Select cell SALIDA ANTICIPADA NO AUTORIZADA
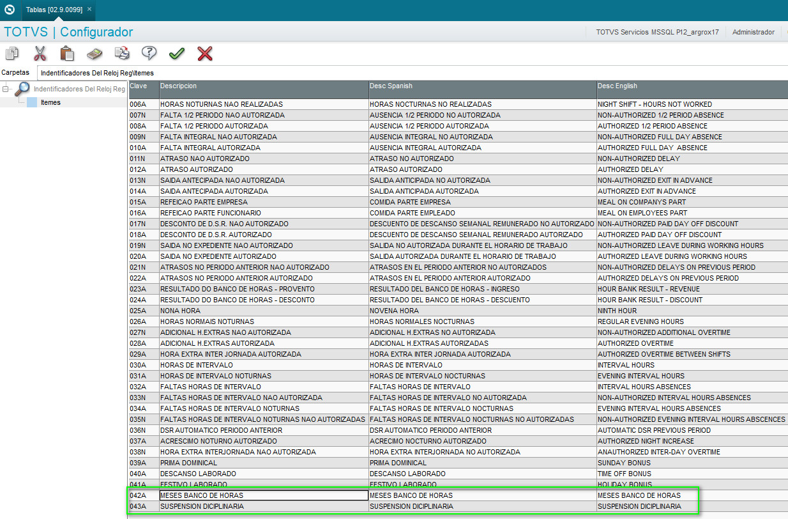Screen dimensions: 788x519 pyautogui.click(x=483, y=180)
